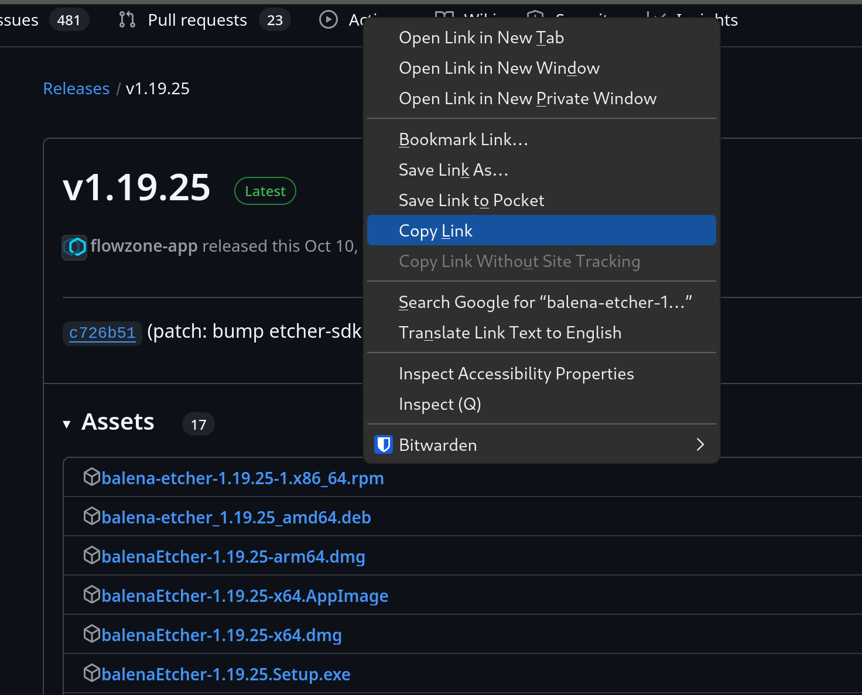Open the Releases breadcrumb link

76,88
